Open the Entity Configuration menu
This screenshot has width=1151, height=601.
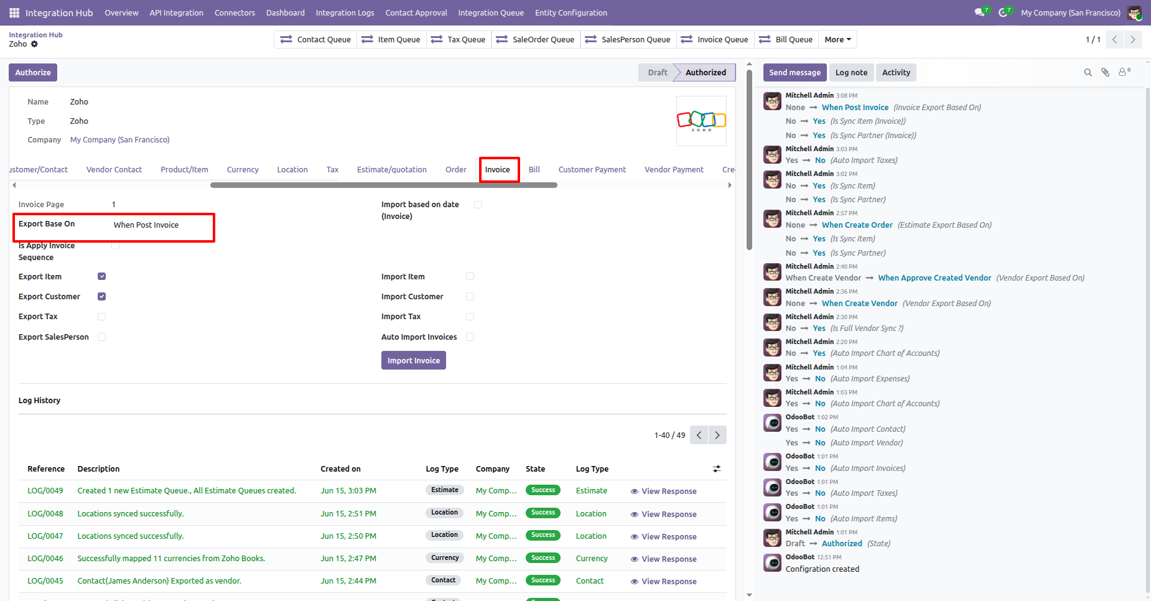click(571, 12)
